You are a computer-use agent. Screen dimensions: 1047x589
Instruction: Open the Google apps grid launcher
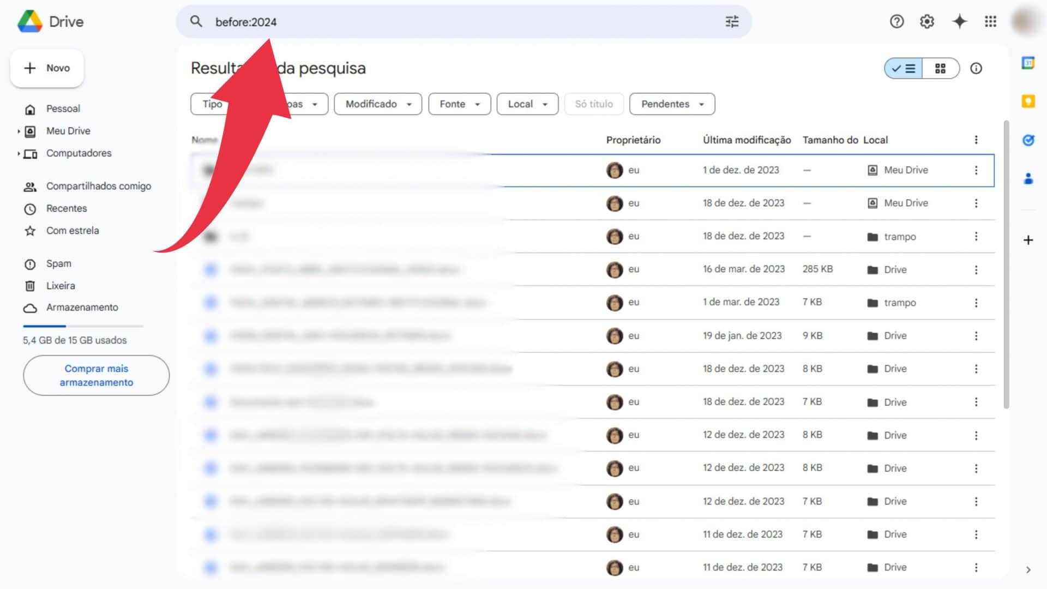coord(991,22)
